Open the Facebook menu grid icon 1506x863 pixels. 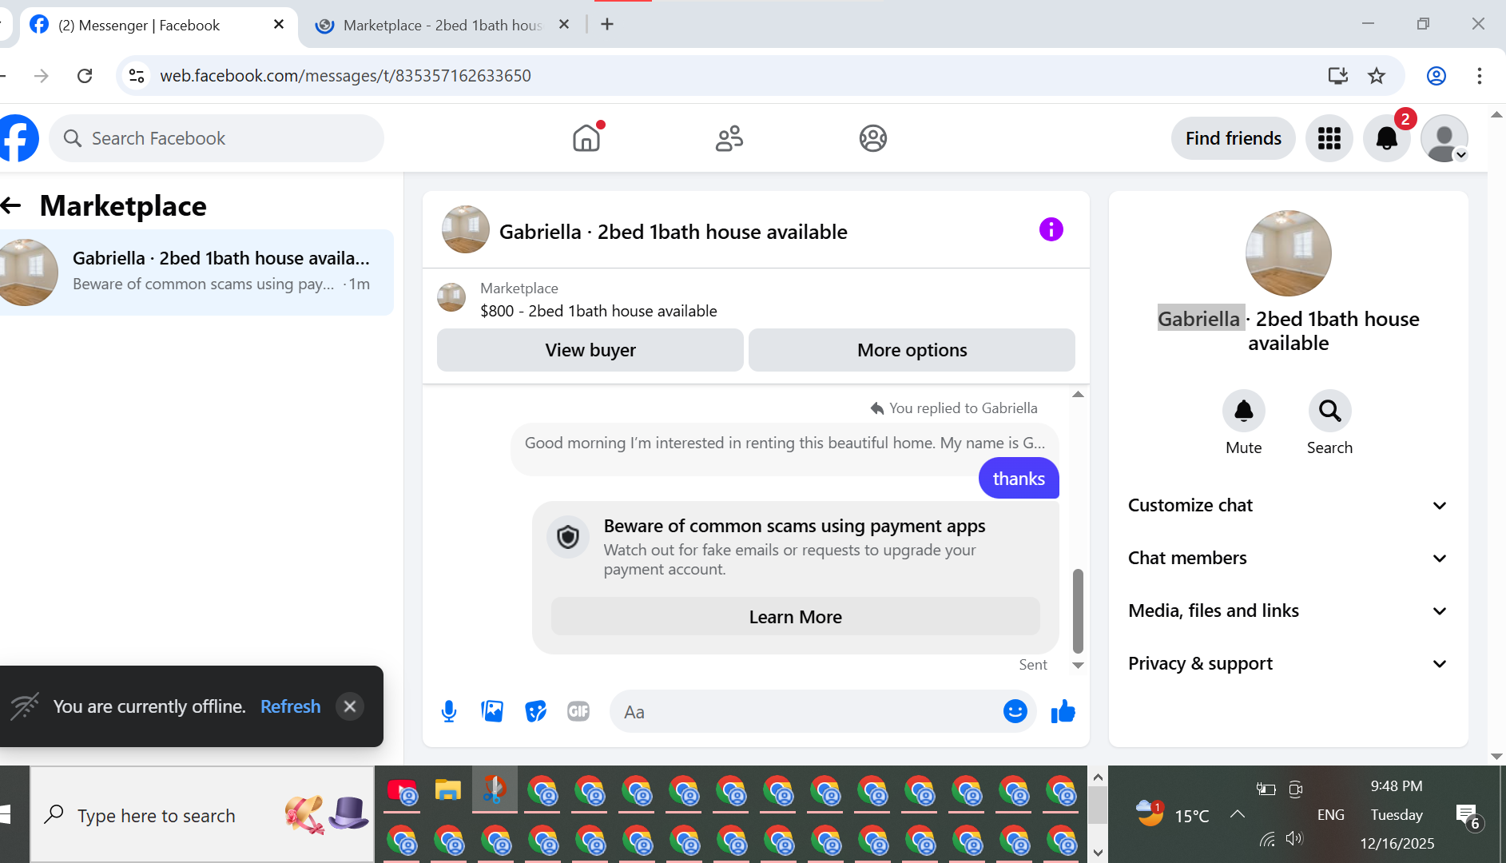pyautogui.click(x=1329, y=138)
